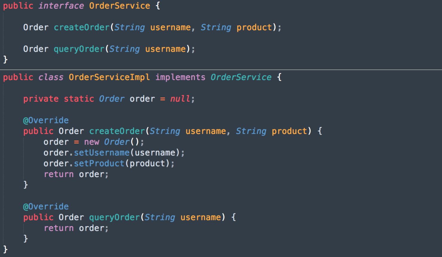Click the return keyword inside createOrder method
Image resolution: width=442 pixels, height=257 pixels.
click(x=59, y=174)
